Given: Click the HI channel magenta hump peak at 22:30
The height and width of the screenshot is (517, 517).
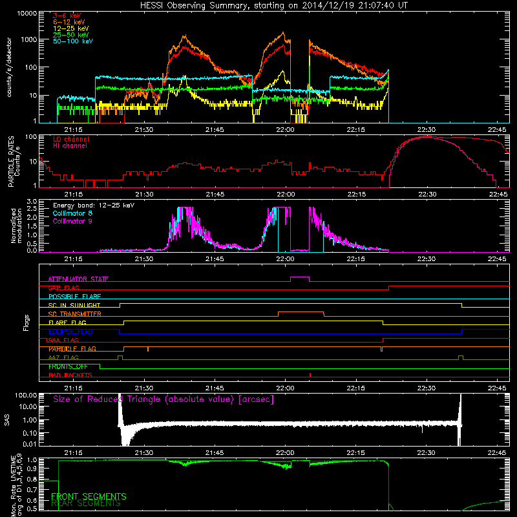Looking at the screenshot, I should (x=427, y=137).
